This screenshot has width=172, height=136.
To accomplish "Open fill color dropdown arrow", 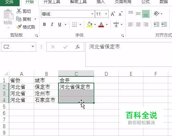I will (95, 24).
